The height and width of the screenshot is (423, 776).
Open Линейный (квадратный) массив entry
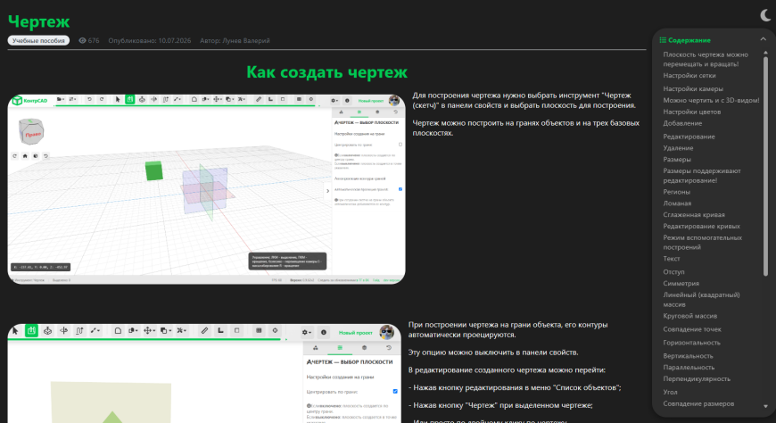point(701,299)
